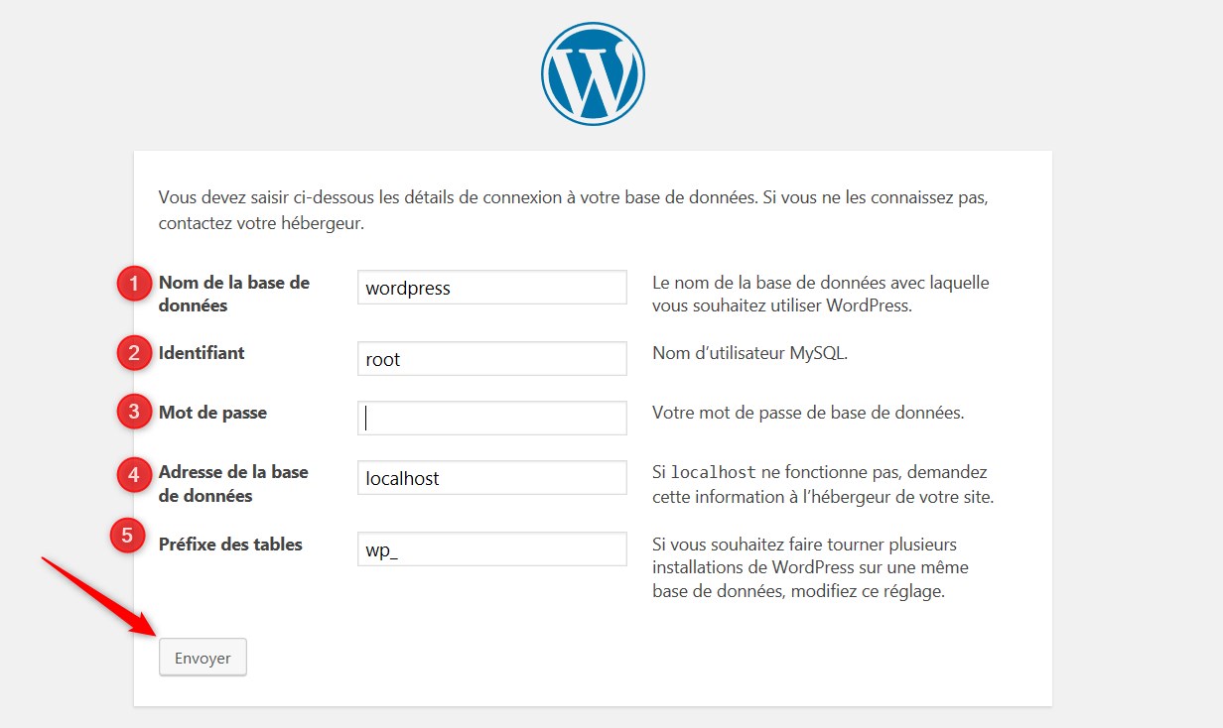This screenshot has height=728, width=1223.
Task: Click the text "Nom d'utilisateur MySQL."
Action: (750, 352)
